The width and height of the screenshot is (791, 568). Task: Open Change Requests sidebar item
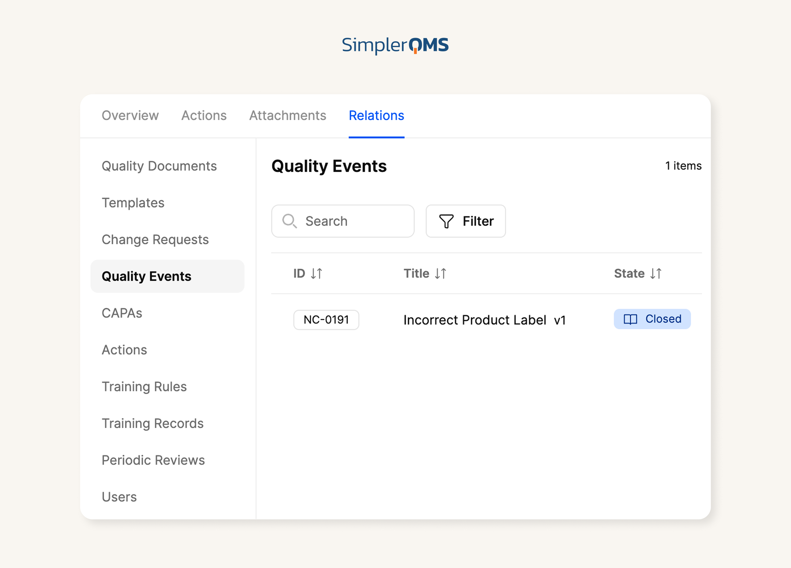coord(155,239)
